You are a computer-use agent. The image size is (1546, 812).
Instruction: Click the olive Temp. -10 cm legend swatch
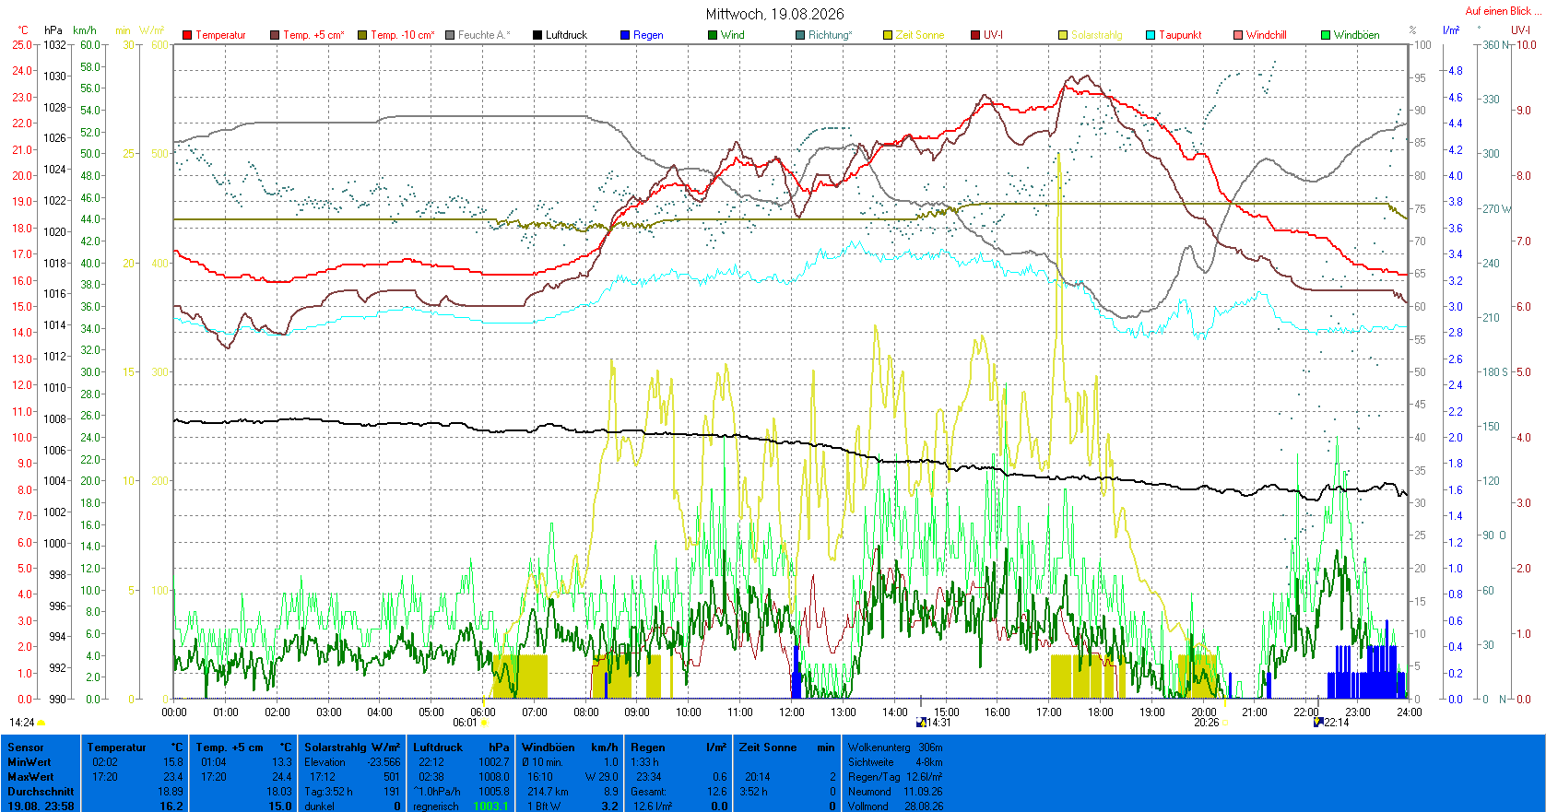[362, 35]
